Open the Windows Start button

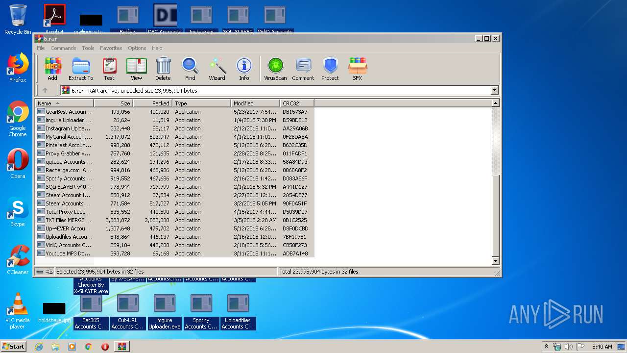click(x=14, y=346)
